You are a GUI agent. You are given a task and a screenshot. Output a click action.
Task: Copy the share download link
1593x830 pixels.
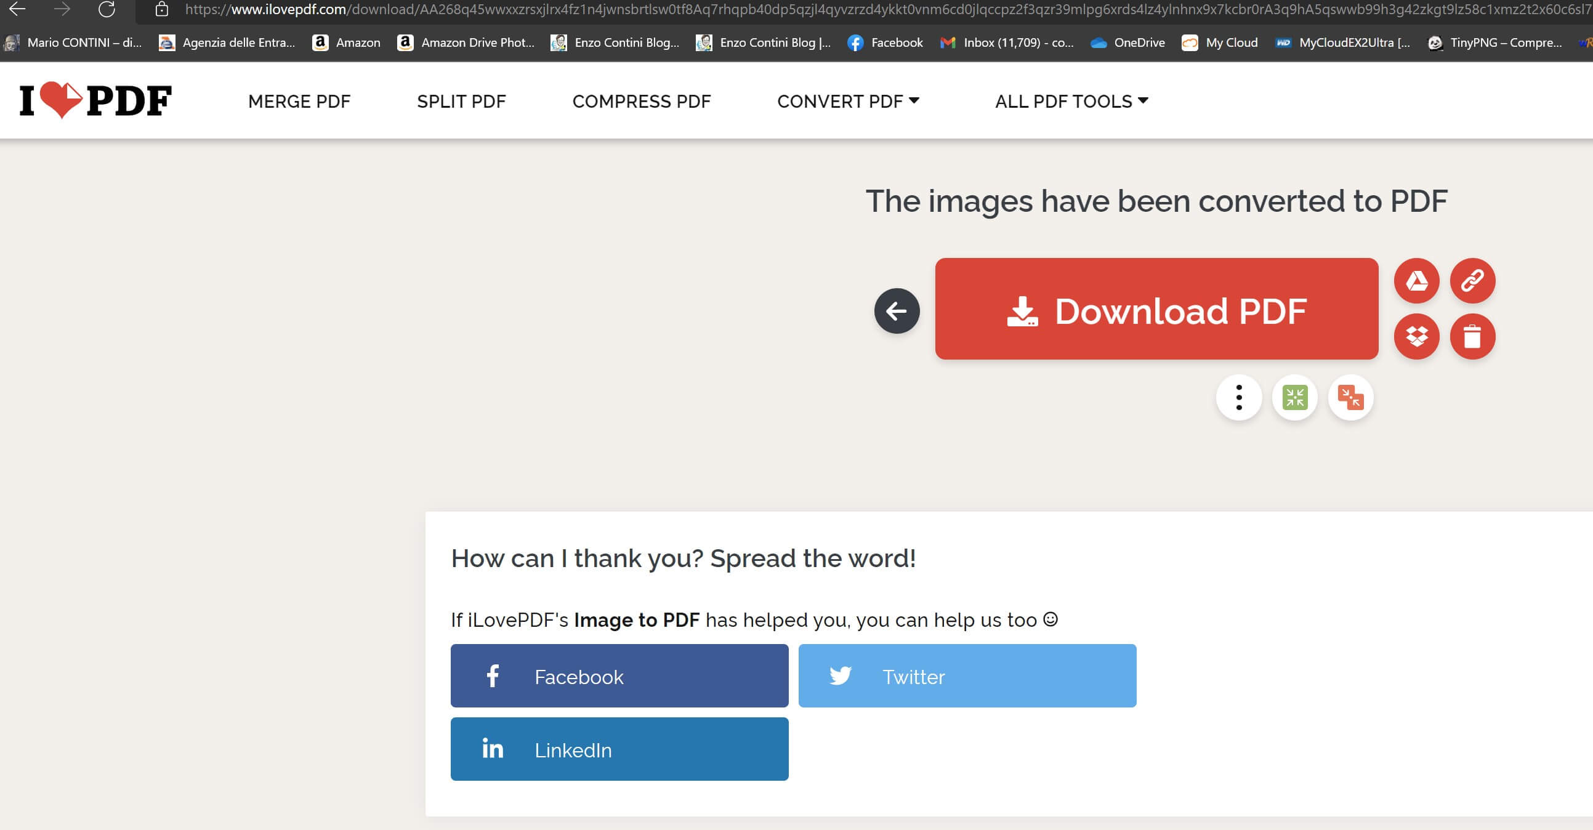[x=1472, y=281]
